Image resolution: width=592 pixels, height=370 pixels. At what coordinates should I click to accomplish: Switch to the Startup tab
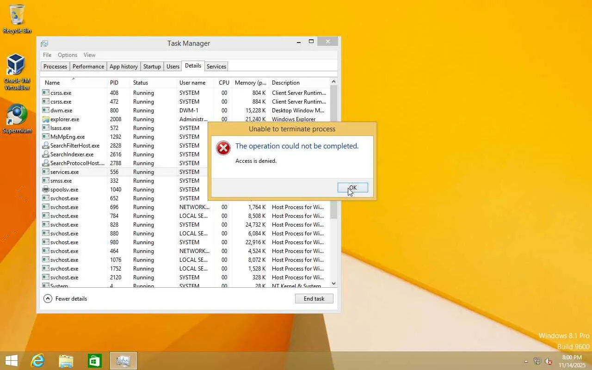point(152,67)
